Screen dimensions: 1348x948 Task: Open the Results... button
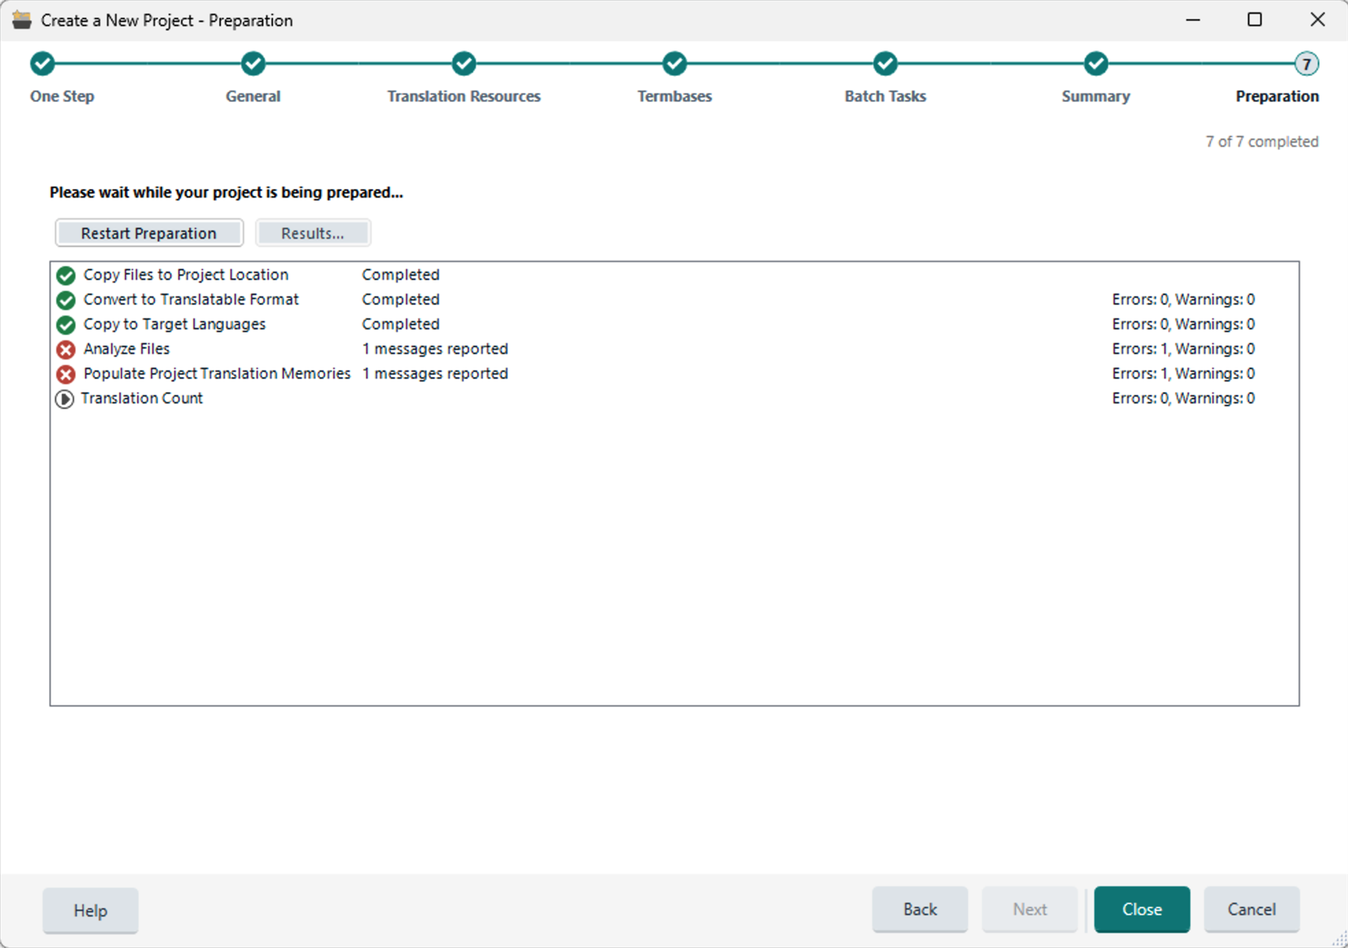coord(313,233)
